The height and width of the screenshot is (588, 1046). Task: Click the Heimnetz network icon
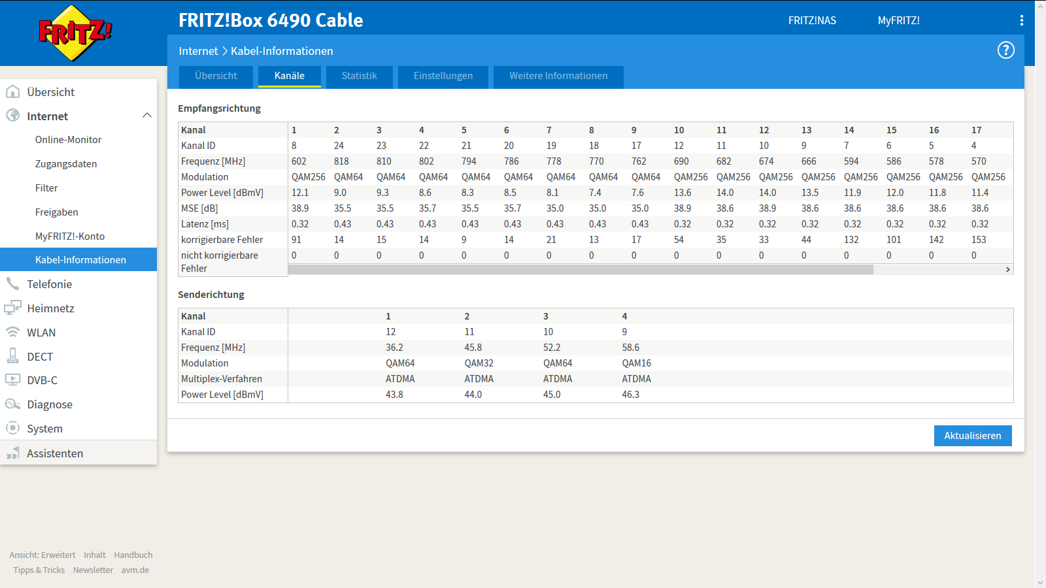pyautogui.click(x=12, y=308)
